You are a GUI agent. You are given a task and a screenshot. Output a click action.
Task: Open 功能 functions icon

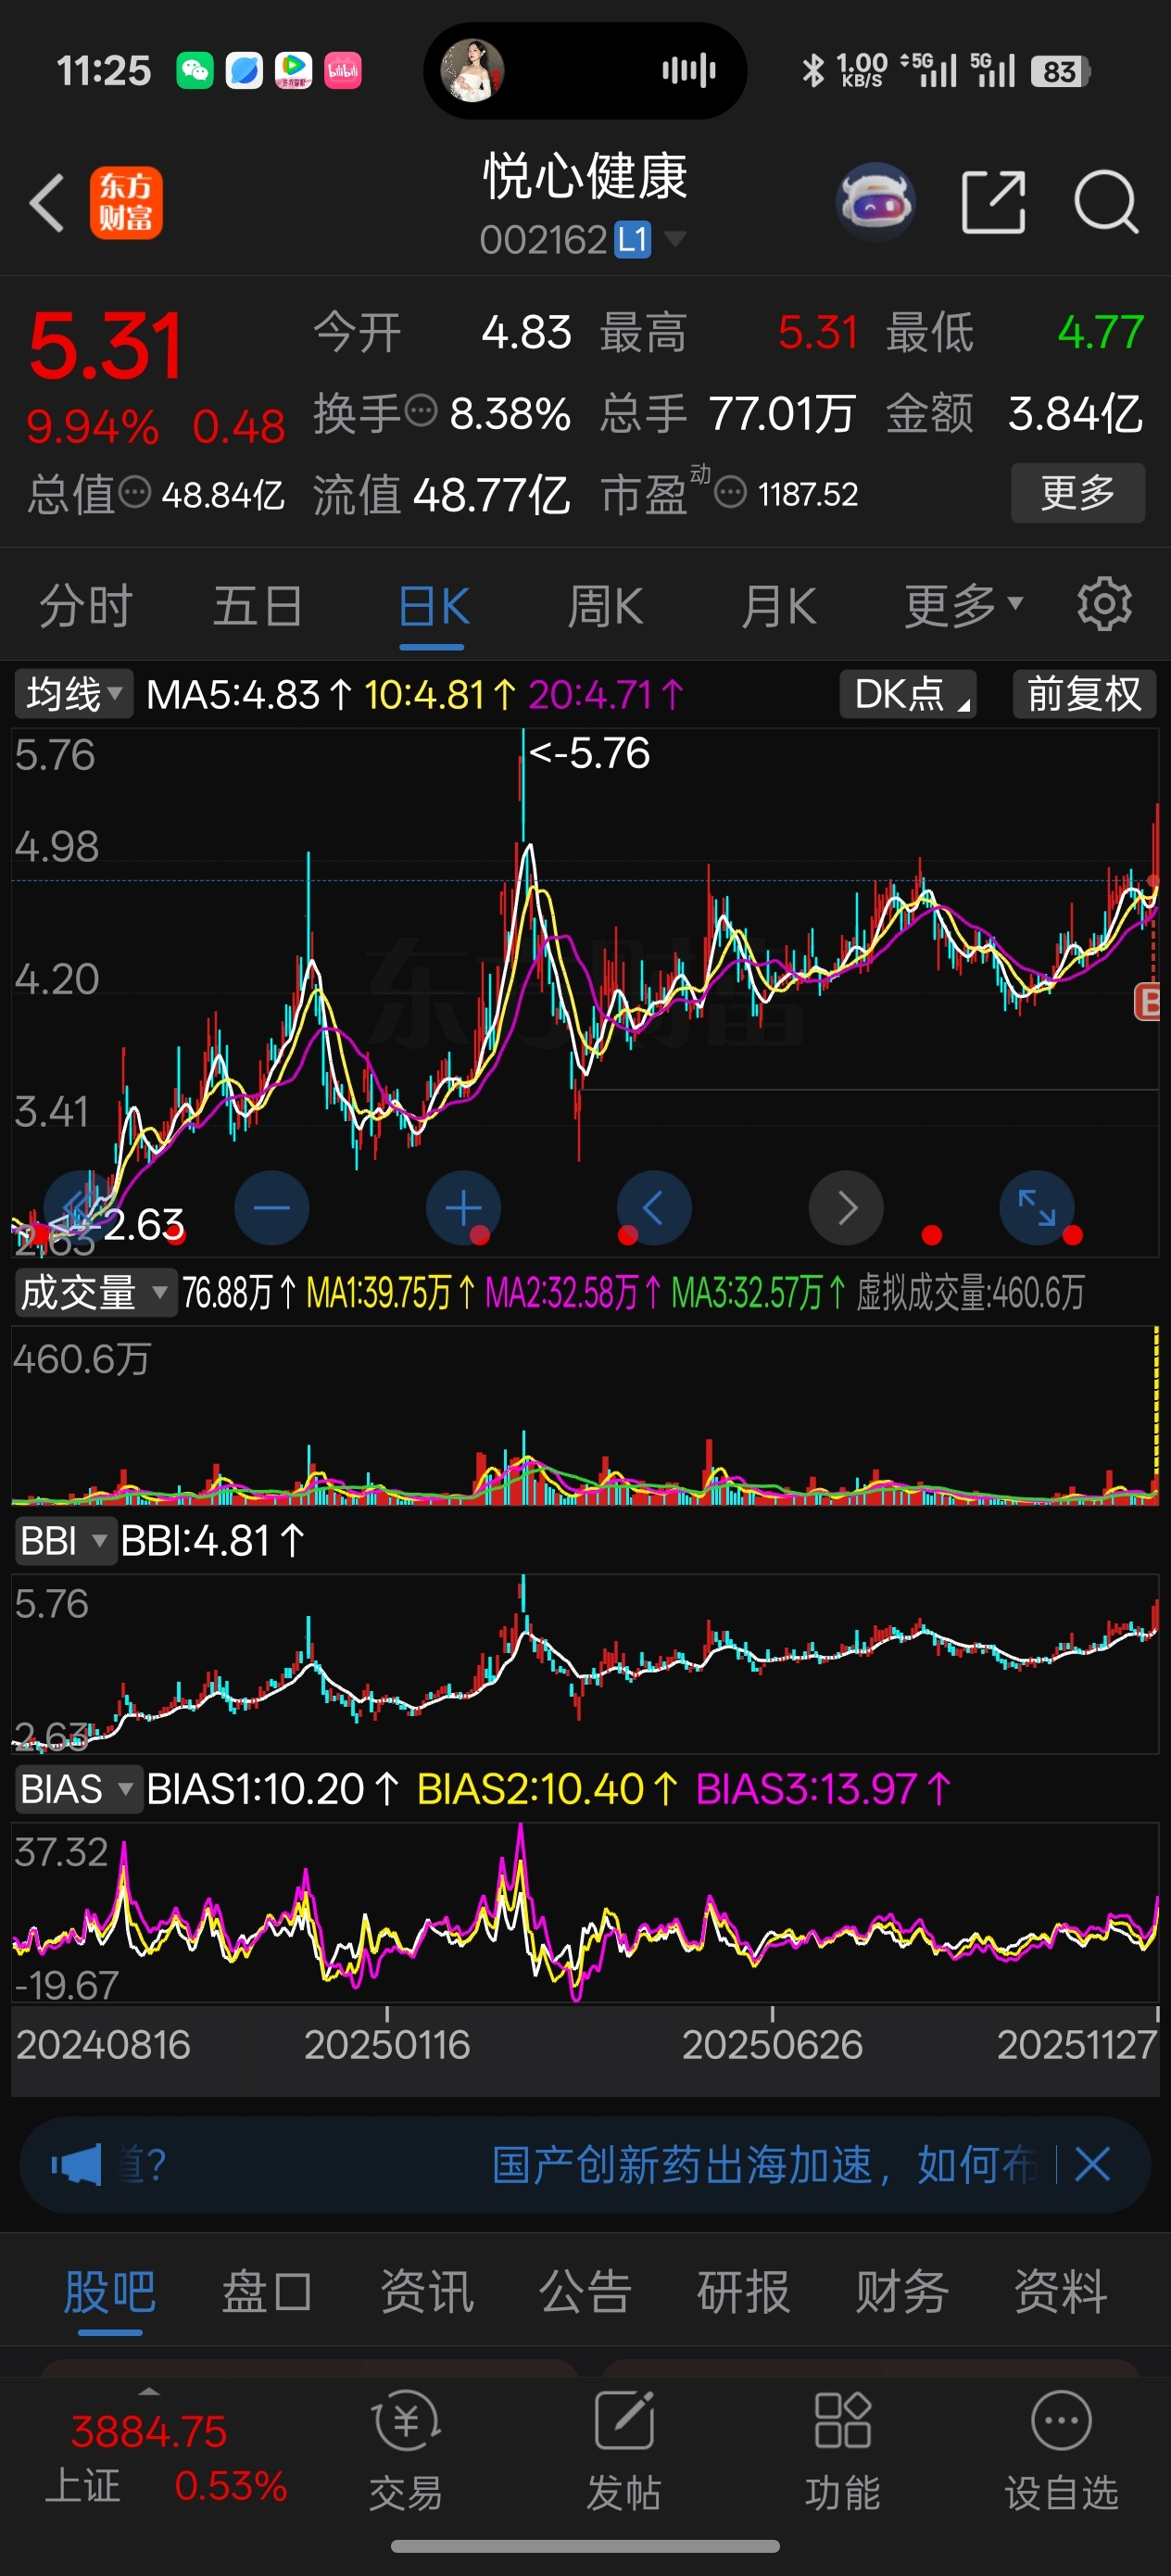(x=843, y=2450)
